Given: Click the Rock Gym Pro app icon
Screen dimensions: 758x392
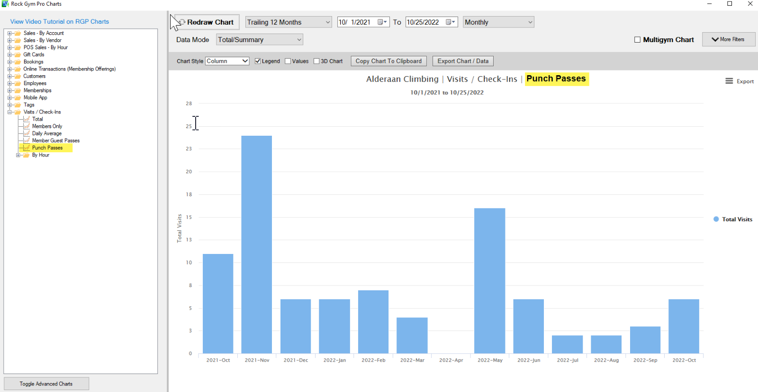Looking at the screenshot, I should 5,4.
